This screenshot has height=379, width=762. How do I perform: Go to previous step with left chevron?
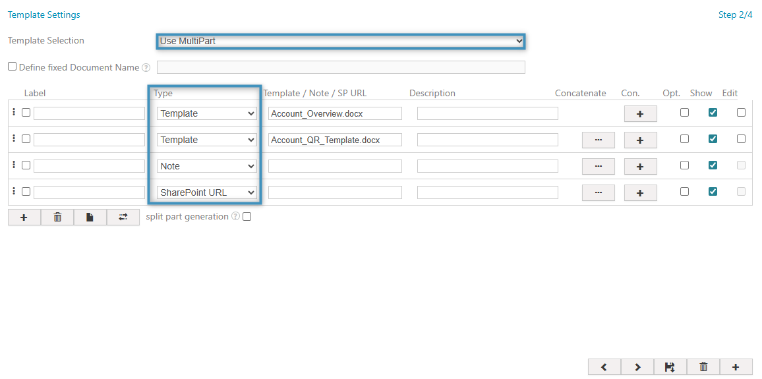point(604,367)
